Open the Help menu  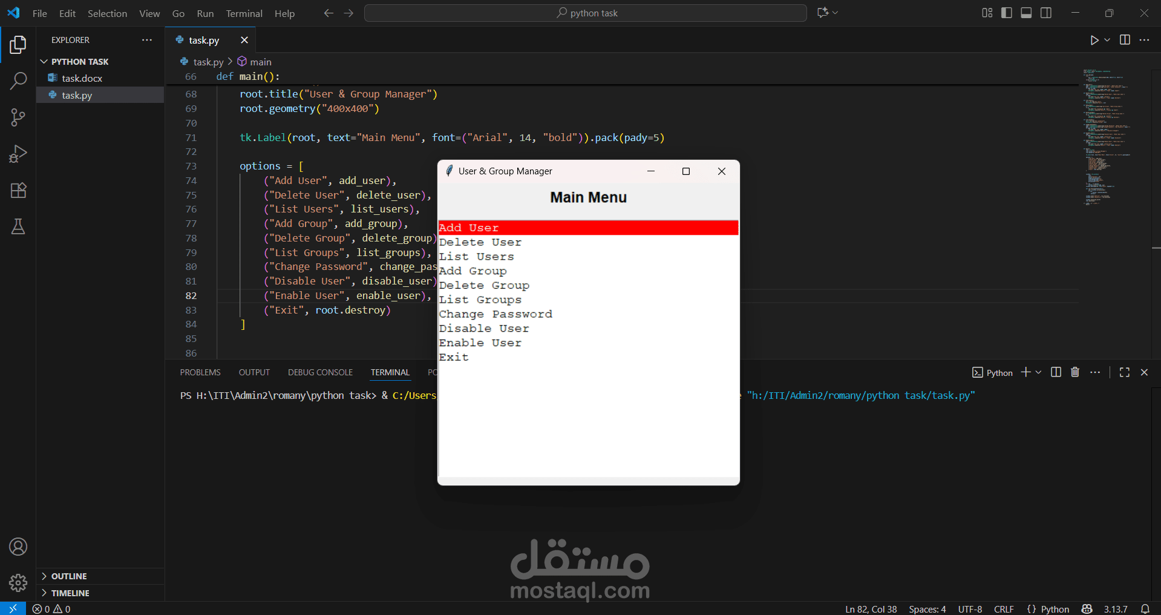tap(284, 13)
